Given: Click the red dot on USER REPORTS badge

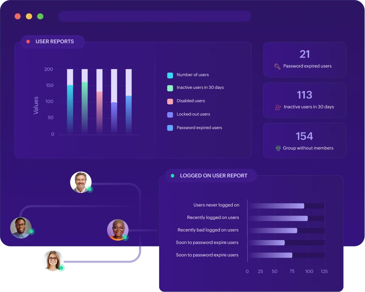Looking at the screenshot, I should pos(28,41).
